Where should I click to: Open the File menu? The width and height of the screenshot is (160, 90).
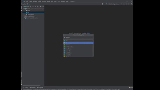click(x=24, y=1)
